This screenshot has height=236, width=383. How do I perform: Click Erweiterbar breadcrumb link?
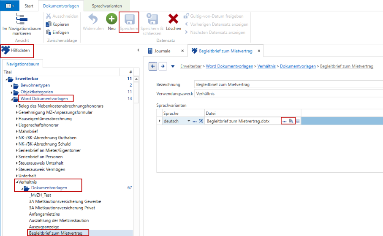[191, 66]
